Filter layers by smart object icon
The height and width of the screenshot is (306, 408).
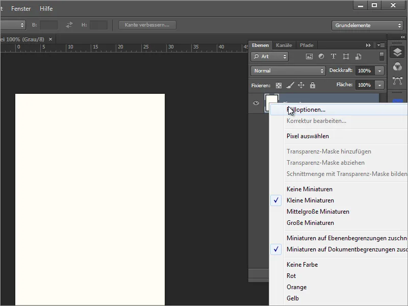(359, 57)
